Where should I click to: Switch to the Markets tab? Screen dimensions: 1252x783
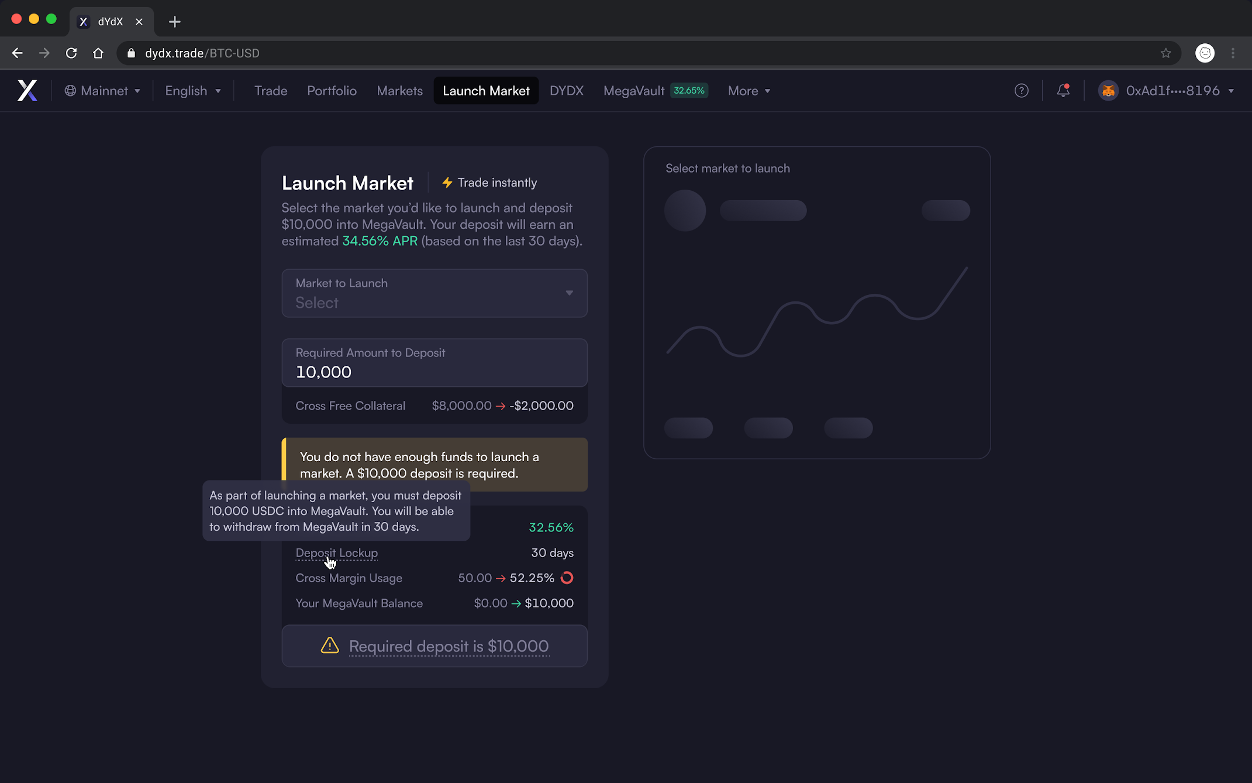point(399,91)
